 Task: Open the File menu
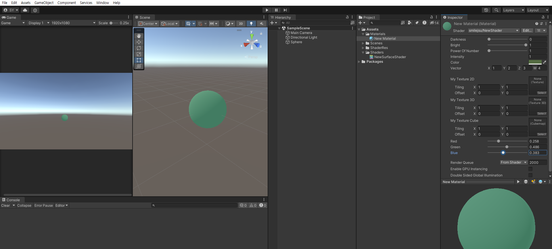5,3
